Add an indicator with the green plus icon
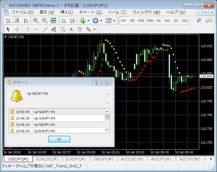Screen dimensions: 217x172 point(83,21)
